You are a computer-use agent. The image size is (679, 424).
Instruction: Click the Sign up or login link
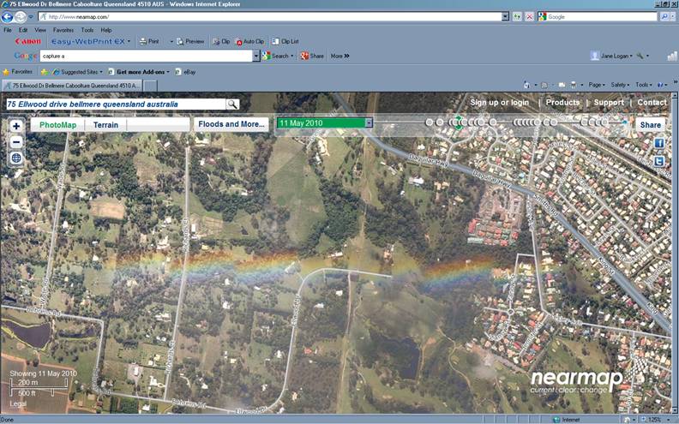499,103
